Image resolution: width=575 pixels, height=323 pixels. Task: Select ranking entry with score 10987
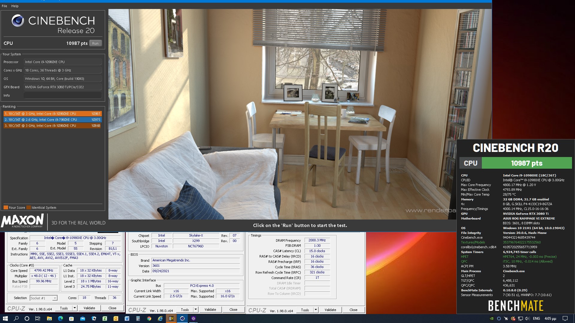coord(52,114)
